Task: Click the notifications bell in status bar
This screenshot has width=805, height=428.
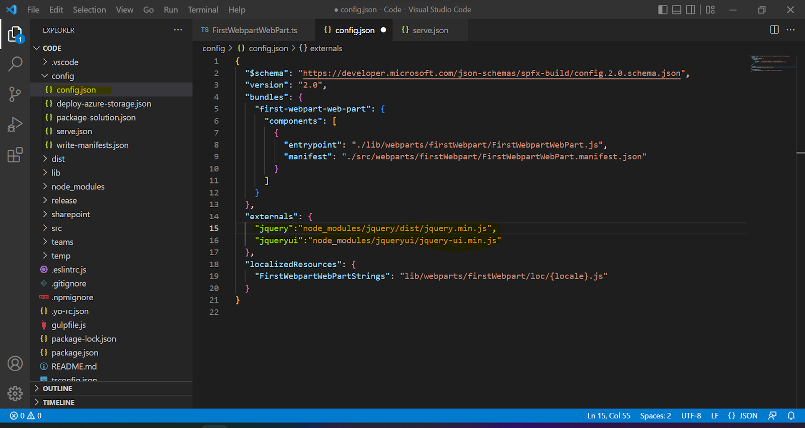Action: tap(791, 416)
